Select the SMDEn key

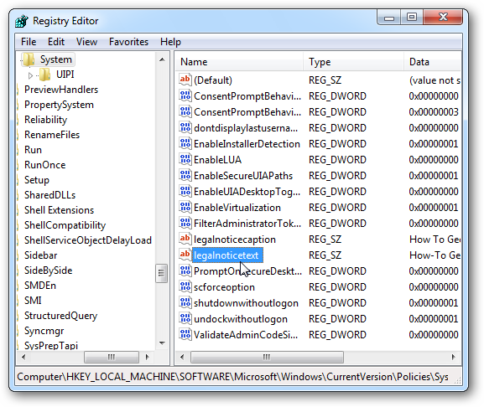click(40, 286)
